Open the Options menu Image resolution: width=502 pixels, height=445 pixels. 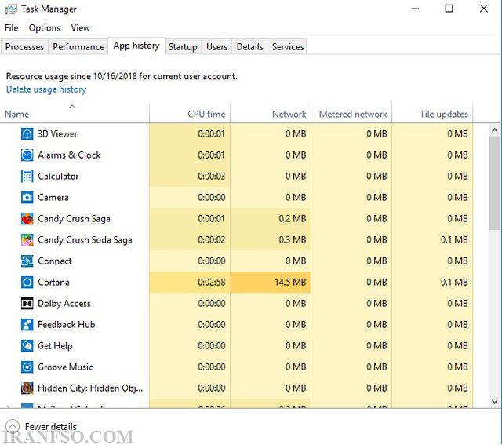pyautogui.click(x=45, y=28)
